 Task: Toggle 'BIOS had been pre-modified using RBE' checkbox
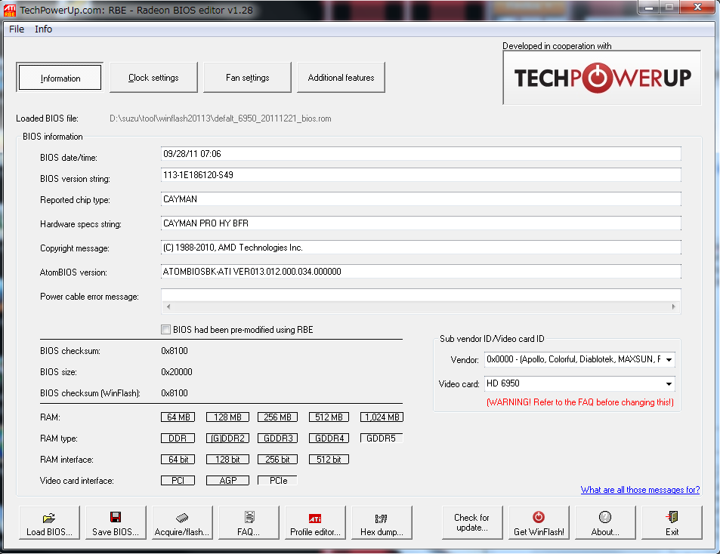(x=165, y=329)
